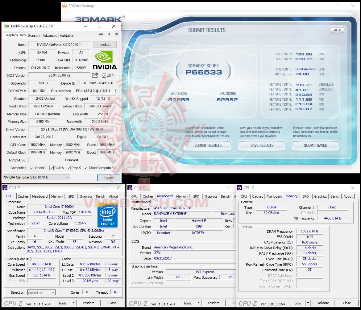Toggle the PhysX checkbox
The image size is (361, 310).
[68, 168]
